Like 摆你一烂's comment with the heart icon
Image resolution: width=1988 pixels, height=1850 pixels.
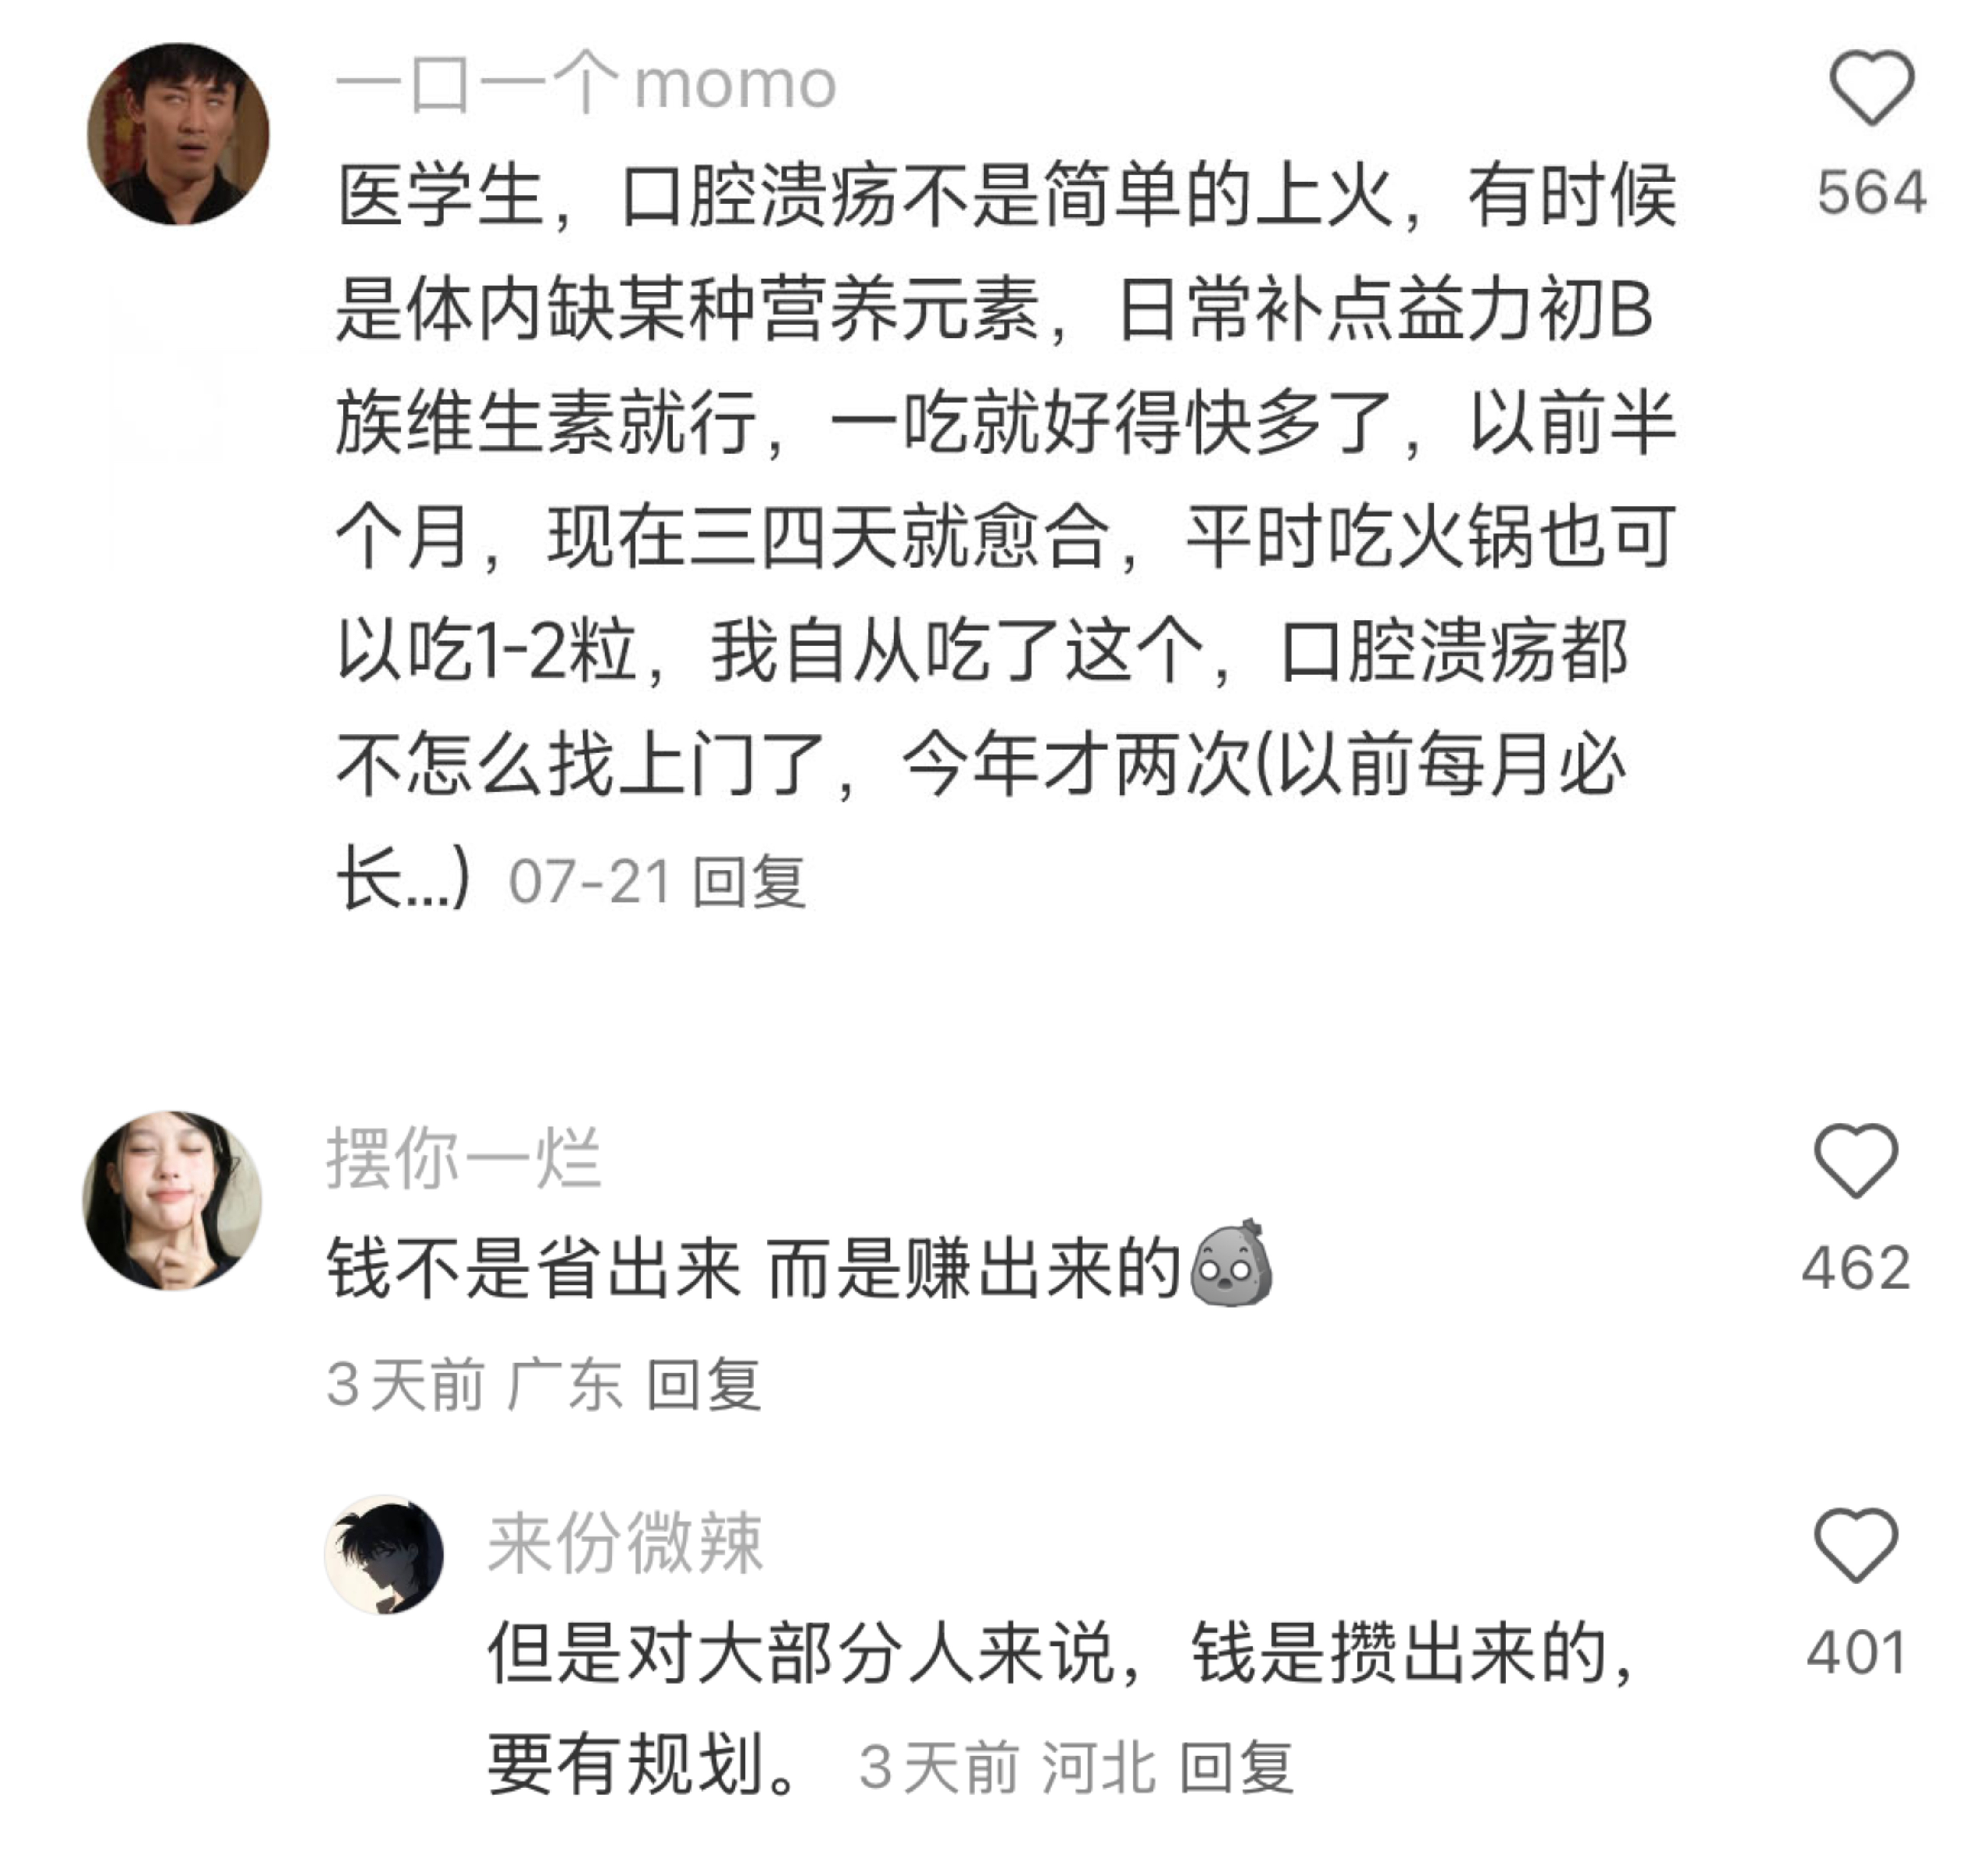(x=1856, y=1161)
